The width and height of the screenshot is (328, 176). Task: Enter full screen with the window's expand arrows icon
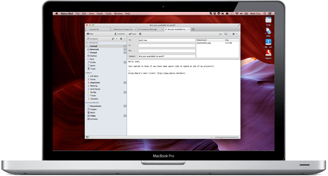[x=238, y=25]
